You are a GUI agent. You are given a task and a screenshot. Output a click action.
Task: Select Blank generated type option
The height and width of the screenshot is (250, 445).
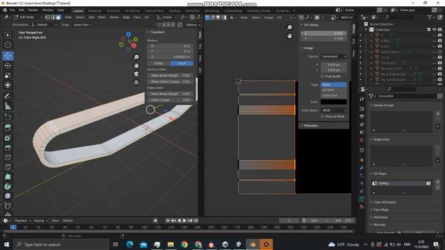(334, 85)
